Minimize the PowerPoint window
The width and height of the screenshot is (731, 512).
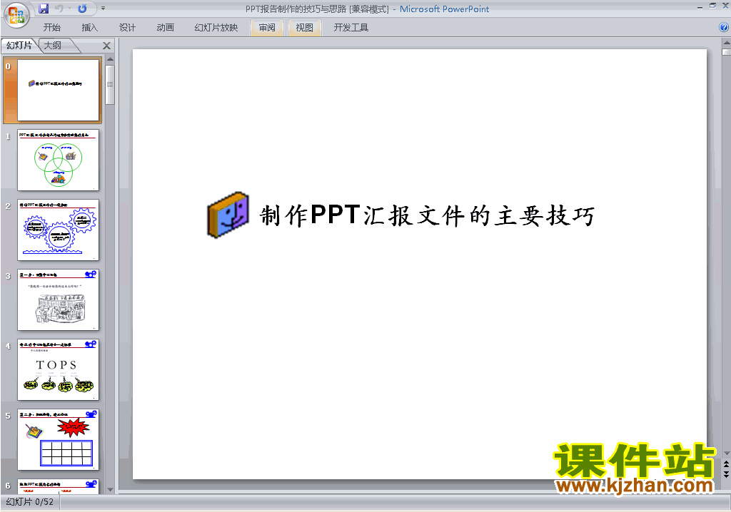click(x=700, y=6)
